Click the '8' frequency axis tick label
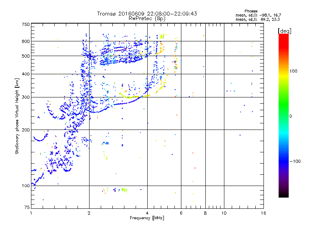 pyautogui.click(x=205, y=213)
